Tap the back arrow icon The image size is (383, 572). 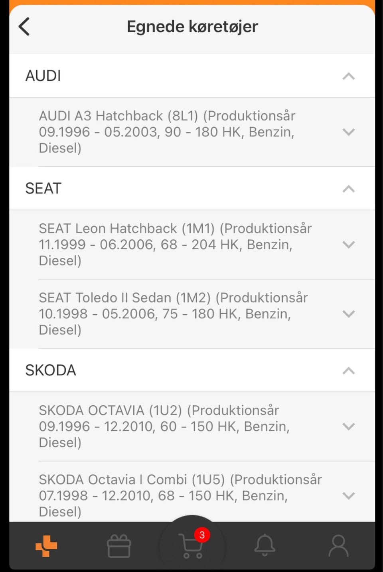[x=24, y=27]
